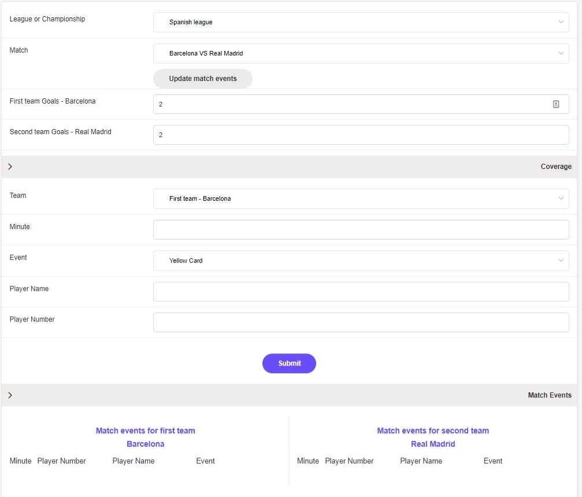Focus the First team Goals - Barcelona field

tap(361, 104)
